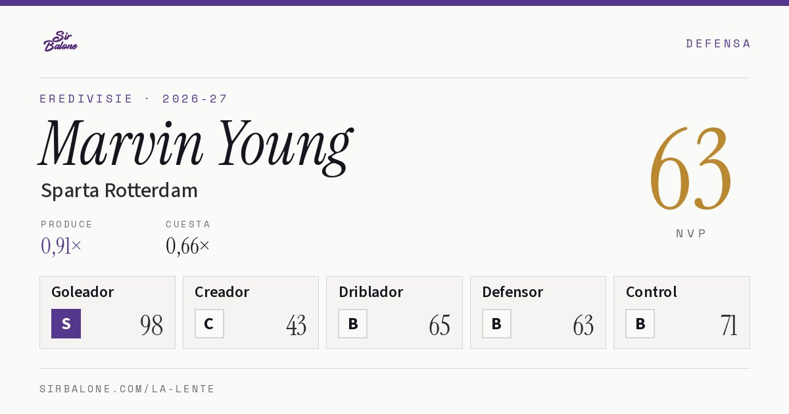Open the Creador stat card
Viewport: 789px width, 414px height.
point(251,312)
